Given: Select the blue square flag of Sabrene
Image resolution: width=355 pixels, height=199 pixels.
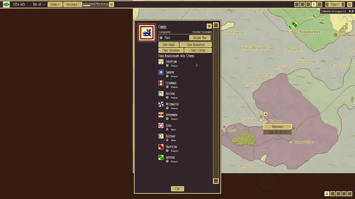Looking at the screenshot, I should coord(161,72).
